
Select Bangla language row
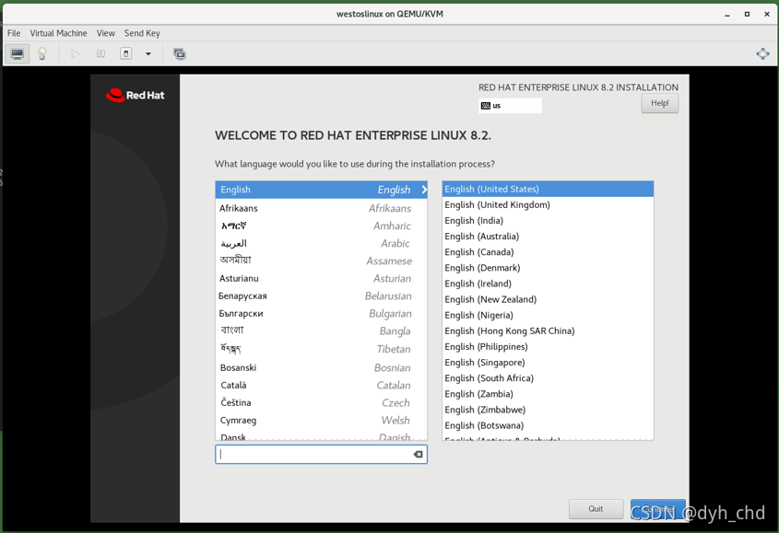point(322,331)
